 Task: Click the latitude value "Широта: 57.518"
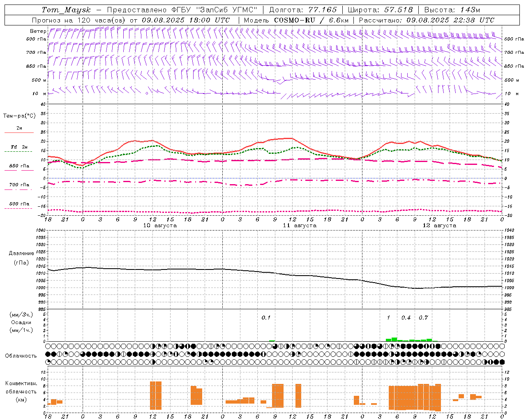[380, 10]
